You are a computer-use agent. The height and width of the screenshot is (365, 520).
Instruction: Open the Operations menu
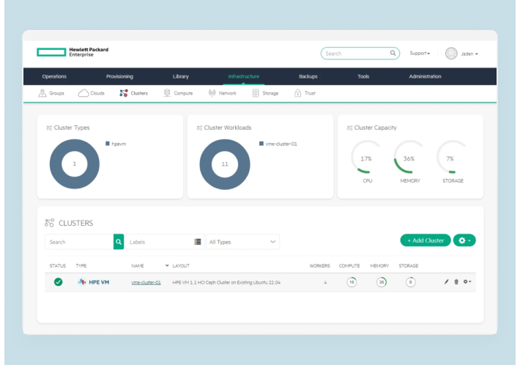click(x=54, y=76)
